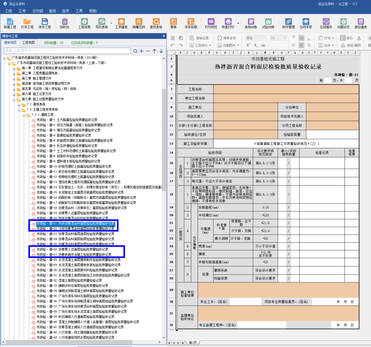Open the 工程 menu
Viewport: 371px width, 347px height.
[8, 11]
